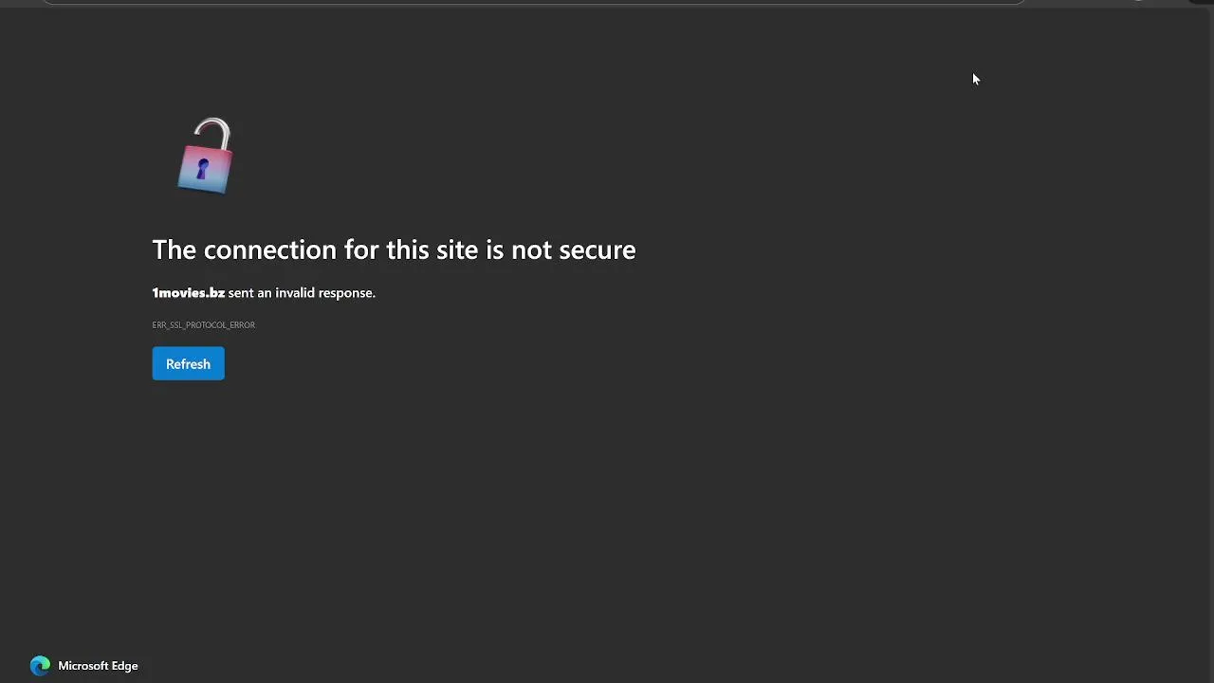The height and width of the screenshot is (683, 1214).
Task: Click the word "for" in the heading
Action: (361, 249)
